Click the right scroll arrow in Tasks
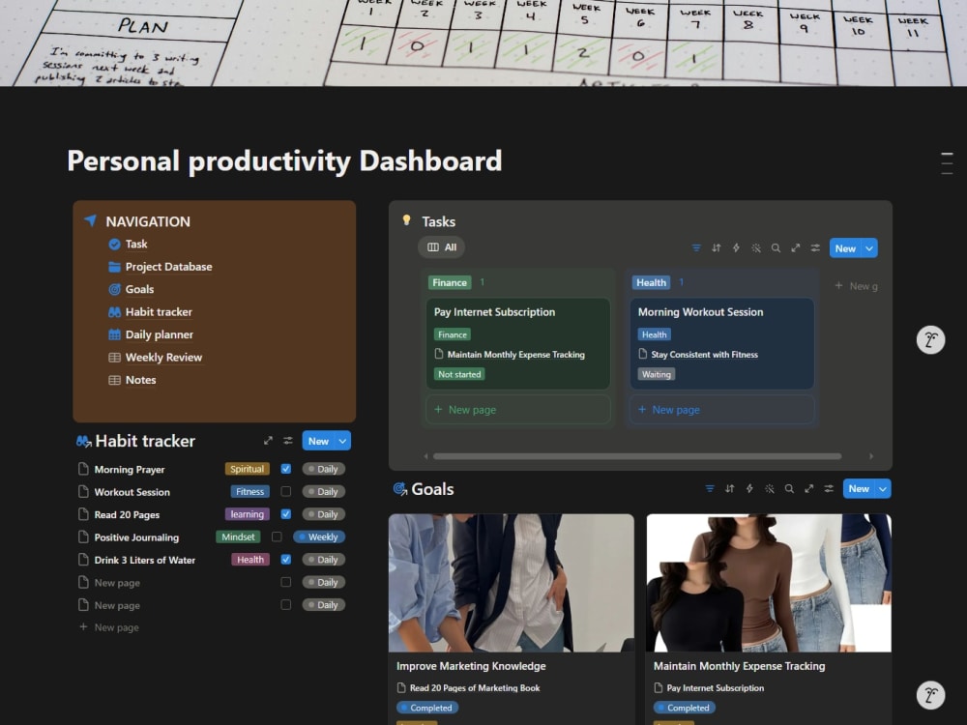This screenshot has width=967, height=725. click(871, 456)
